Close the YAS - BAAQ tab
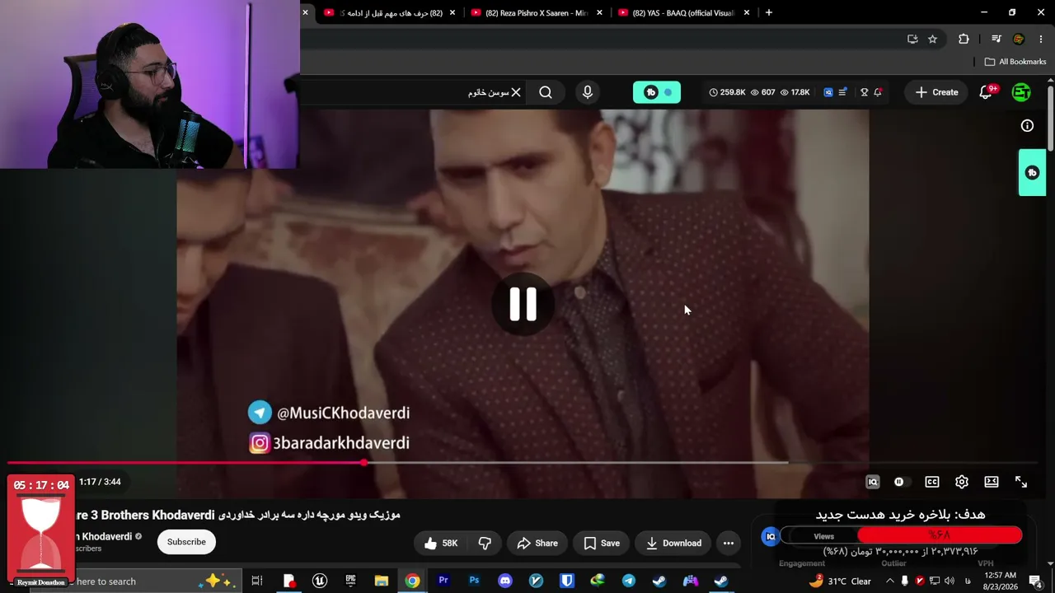1055x593 pixels. point(747,12)
